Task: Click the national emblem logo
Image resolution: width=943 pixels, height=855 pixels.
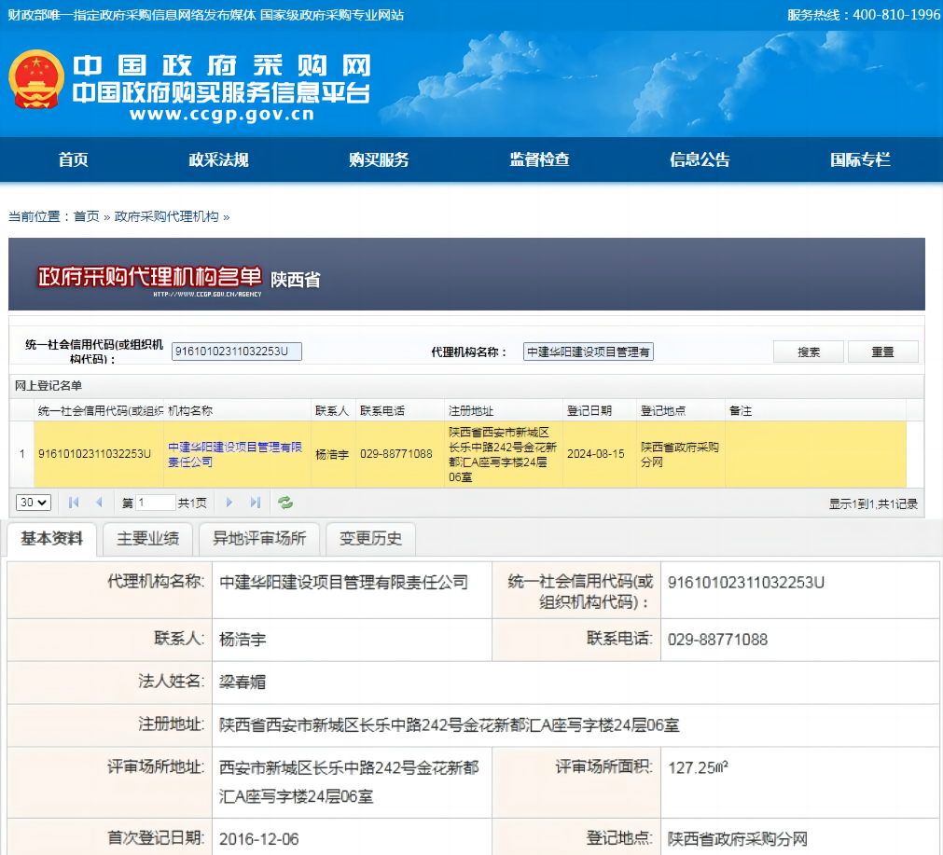Action: pyautogui.click(x=36, y=78)
